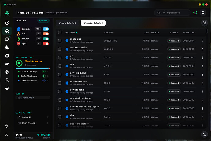Toggle the npm source switch
This screenshot has width=211, height=141.
click(46, 44)
